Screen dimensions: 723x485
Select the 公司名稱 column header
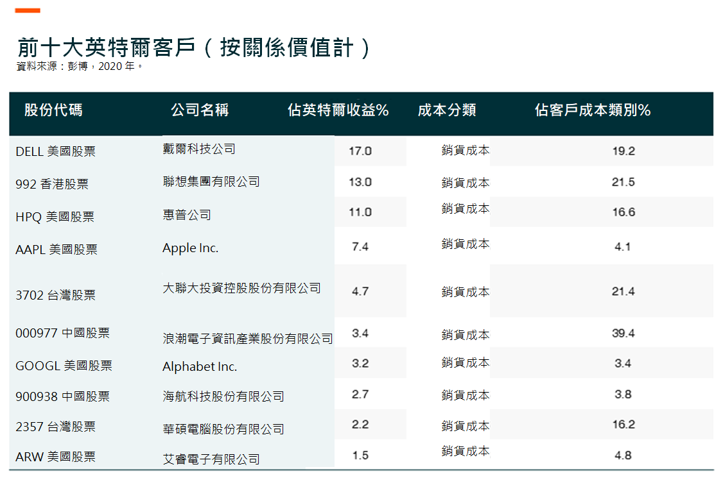coord(200,110)
